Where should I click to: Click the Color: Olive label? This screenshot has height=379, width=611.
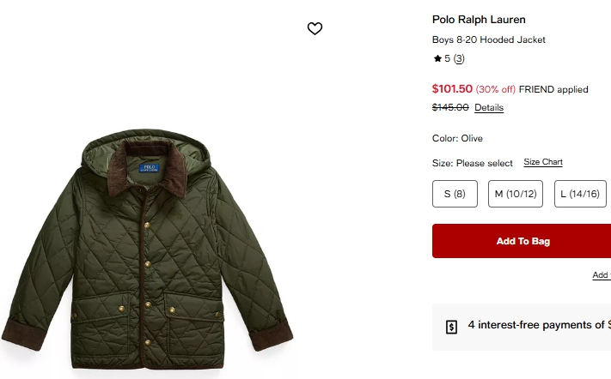pyautogui.click(x=457, y=138)
